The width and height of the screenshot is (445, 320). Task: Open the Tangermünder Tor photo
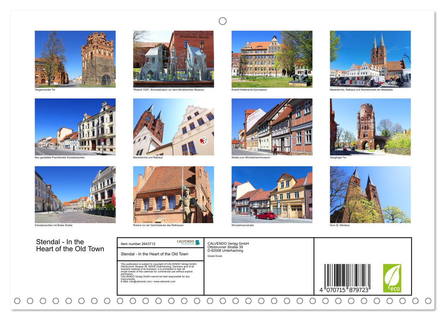(x=75, y=59)
